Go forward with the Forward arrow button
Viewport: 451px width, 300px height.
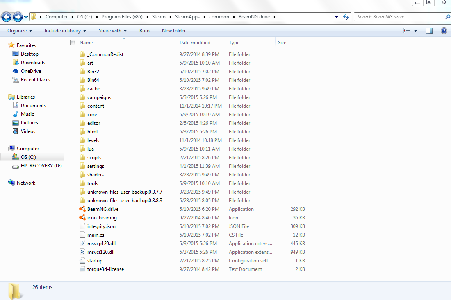[18, 17]
